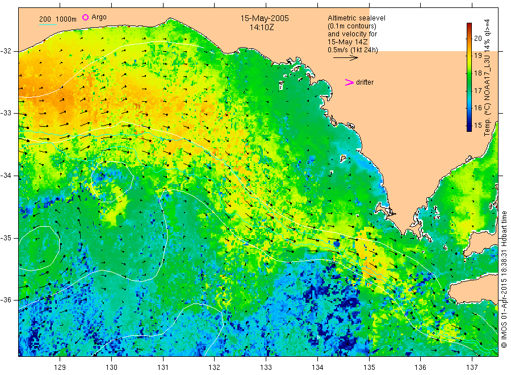511x375 pixels.
Task: Click longitude axis label 132
Action: coord(215,368)
